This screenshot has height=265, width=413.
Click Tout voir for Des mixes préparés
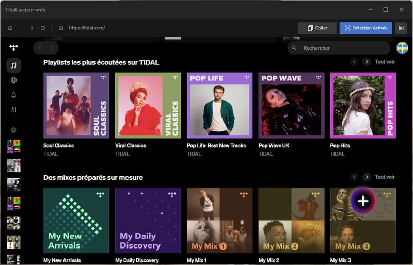tap(385, 177)
